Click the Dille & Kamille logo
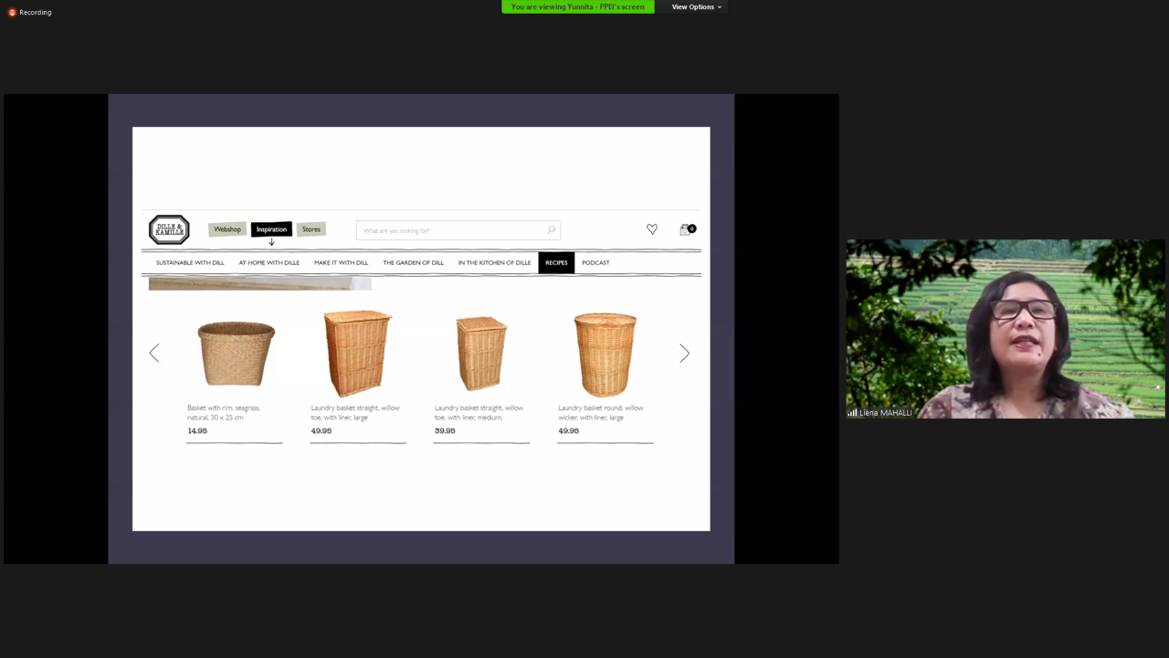The width and height of the screenshot is (1169, 658). point(169,229)
